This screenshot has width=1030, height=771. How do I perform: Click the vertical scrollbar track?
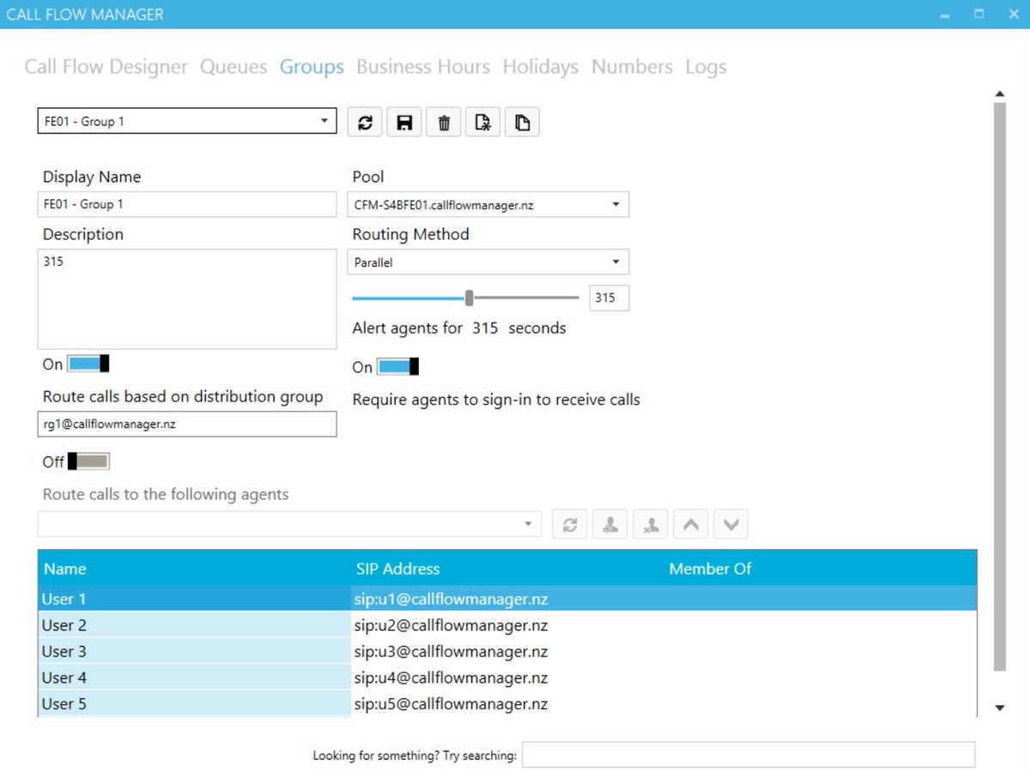pyautogui.click(x=999, y=386)
